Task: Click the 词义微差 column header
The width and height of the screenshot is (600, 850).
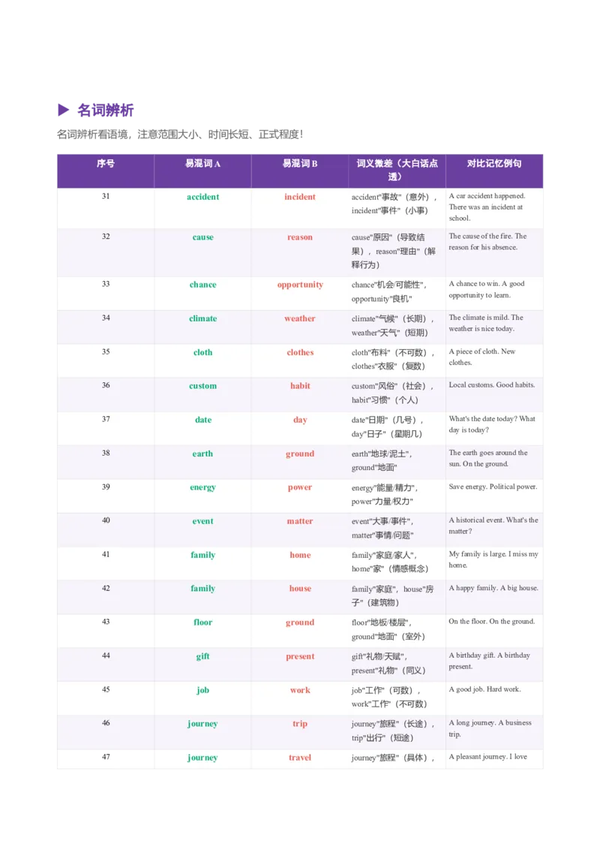Action: 397,170
